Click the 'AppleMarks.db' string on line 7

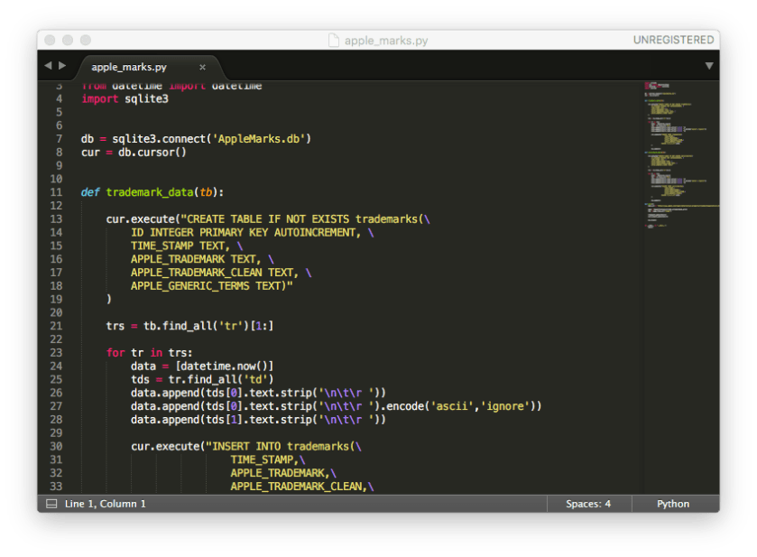[260, 139]
